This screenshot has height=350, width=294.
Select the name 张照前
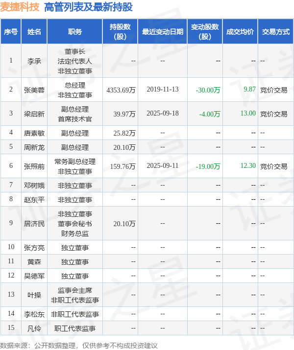tap(34, 166)
